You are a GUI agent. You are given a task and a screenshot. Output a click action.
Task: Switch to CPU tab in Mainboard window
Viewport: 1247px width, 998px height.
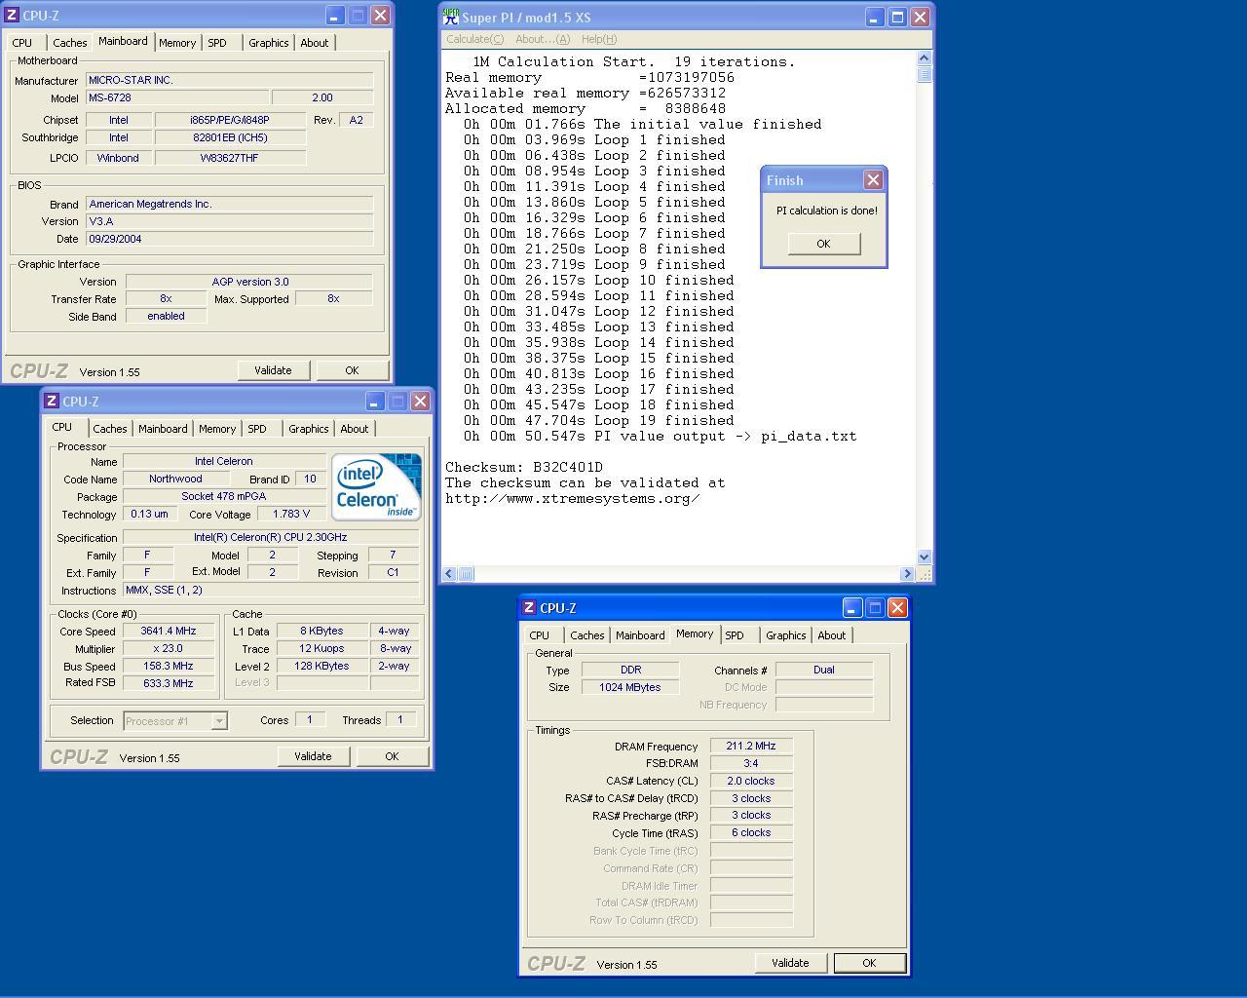[x=22, y=43]
